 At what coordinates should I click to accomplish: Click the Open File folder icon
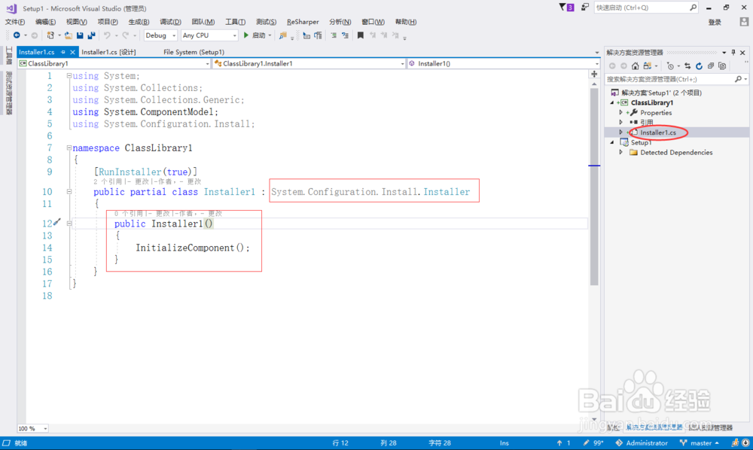pos(69,35)
